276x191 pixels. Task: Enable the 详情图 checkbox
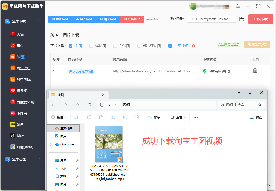click(91, 46)
